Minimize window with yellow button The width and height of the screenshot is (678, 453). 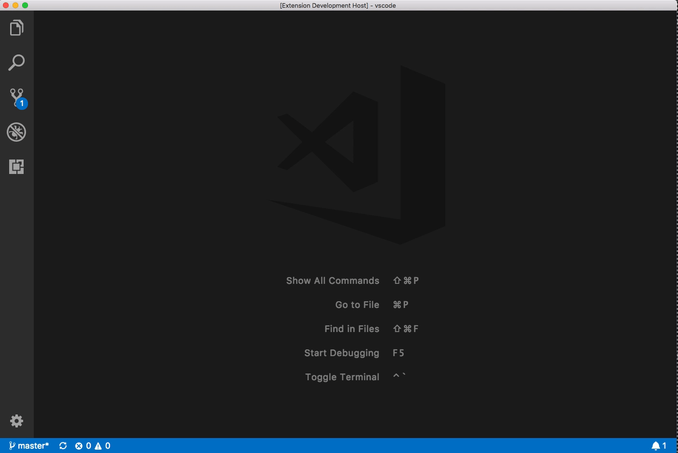15,5
